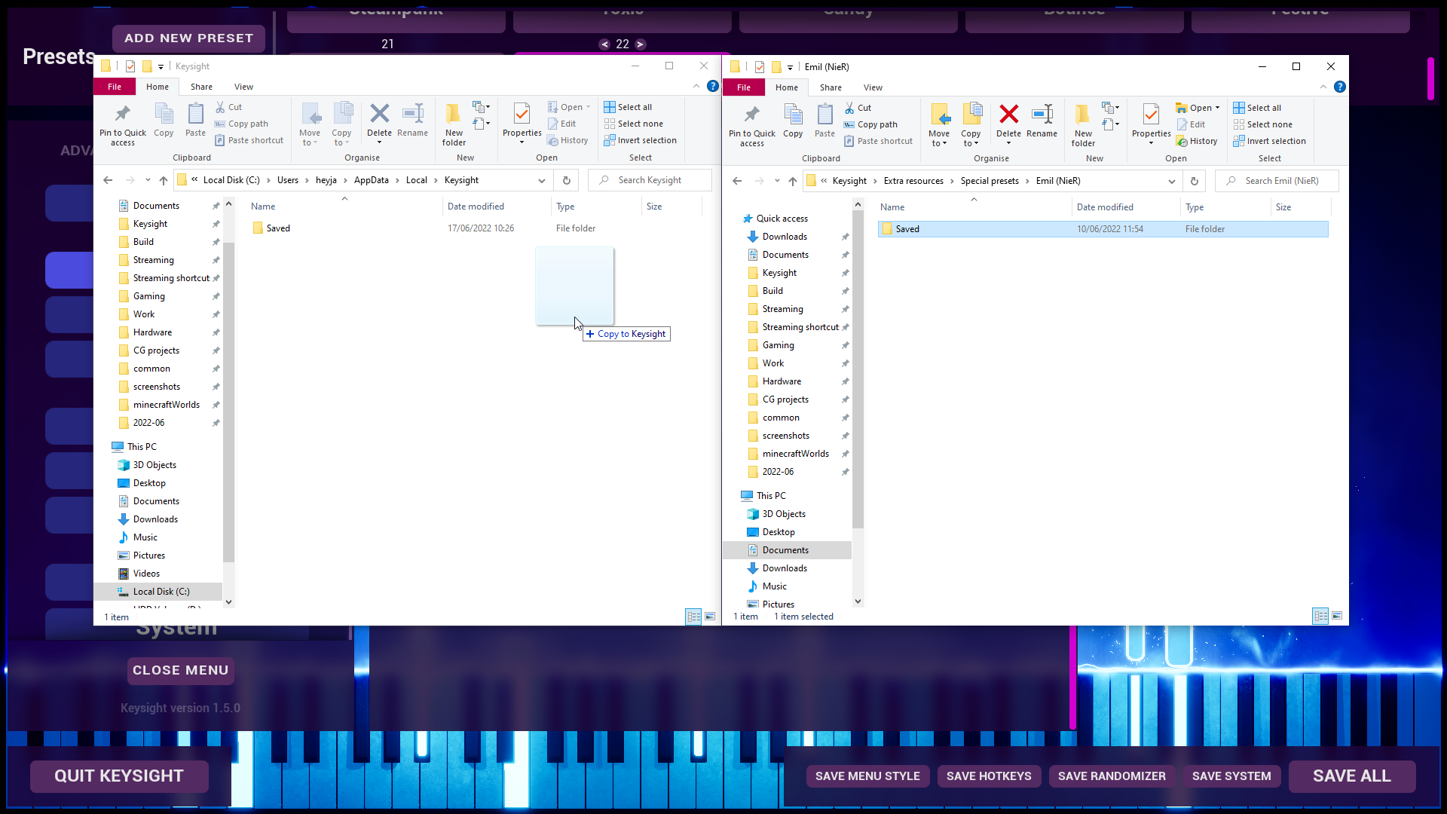
Task: Click the Search Emil (NieR) field
Action: click(x=1281, y=181)
